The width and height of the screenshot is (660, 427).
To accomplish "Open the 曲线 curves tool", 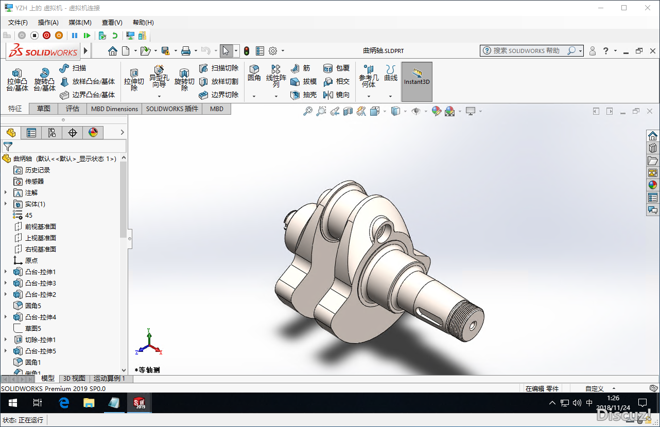I will pos(391,73).
